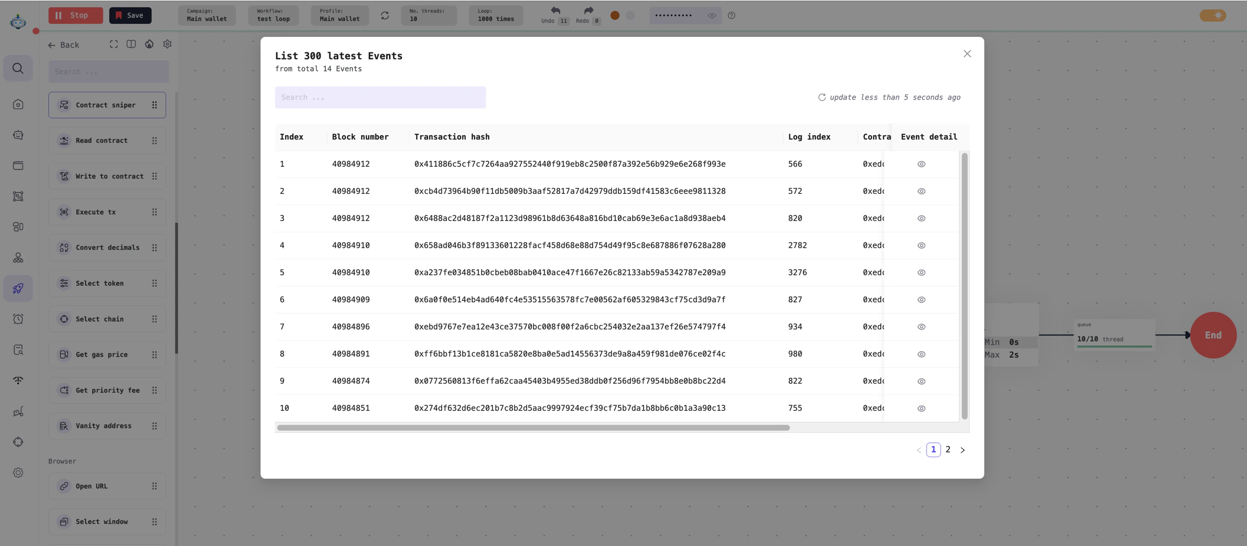Click the vertical scrollbar of events table
This screenshot has width=1247, height=546.
pyautogui.click(x=964, y=286)
